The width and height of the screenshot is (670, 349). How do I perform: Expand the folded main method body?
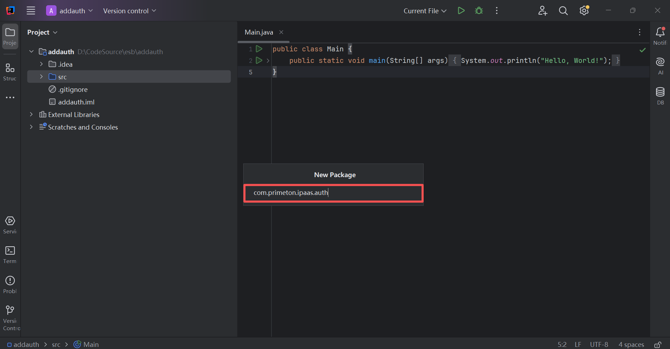tap(454, 60)
